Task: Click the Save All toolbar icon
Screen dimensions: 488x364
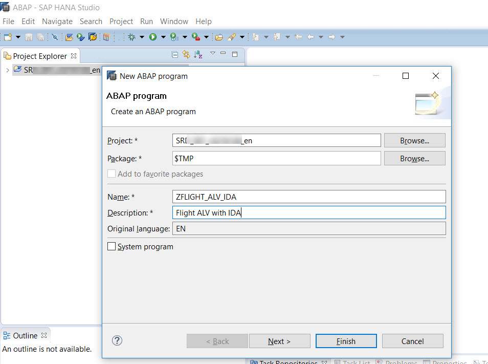Action: [40, 37]
